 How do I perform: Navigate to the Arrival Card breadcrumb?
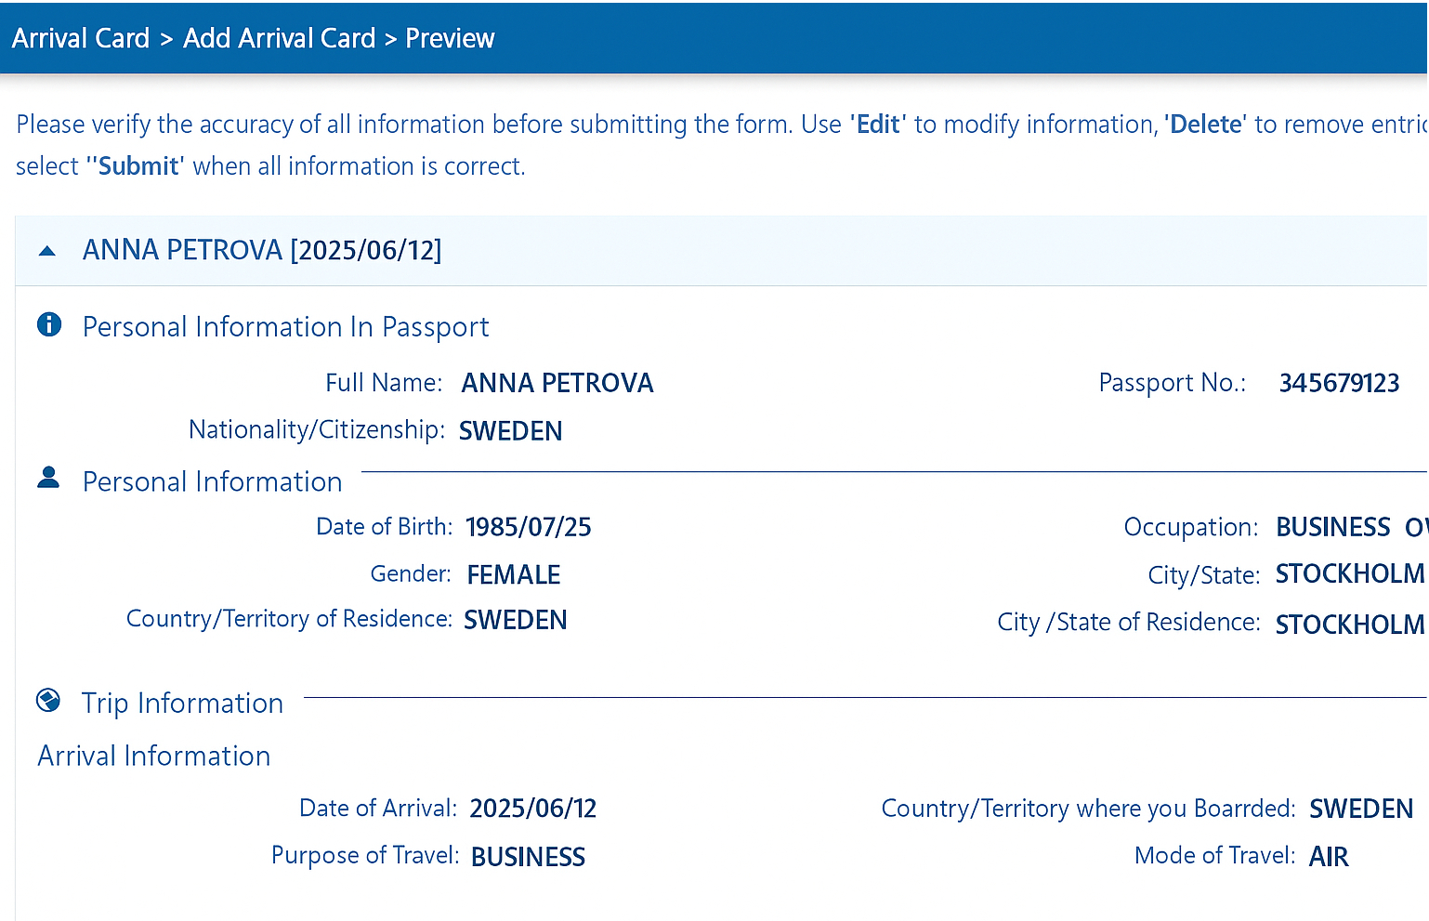tap(80, 37)
